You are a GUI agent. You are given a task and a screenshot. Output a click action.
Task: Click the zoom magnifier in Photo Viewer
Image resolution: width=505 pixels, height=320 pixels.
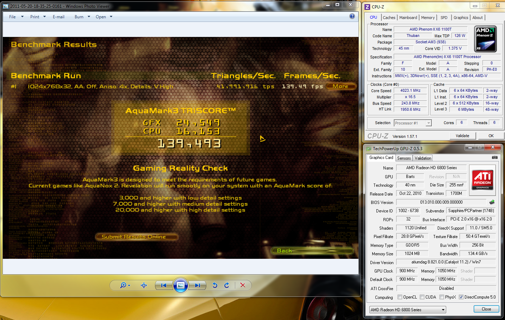123,285
